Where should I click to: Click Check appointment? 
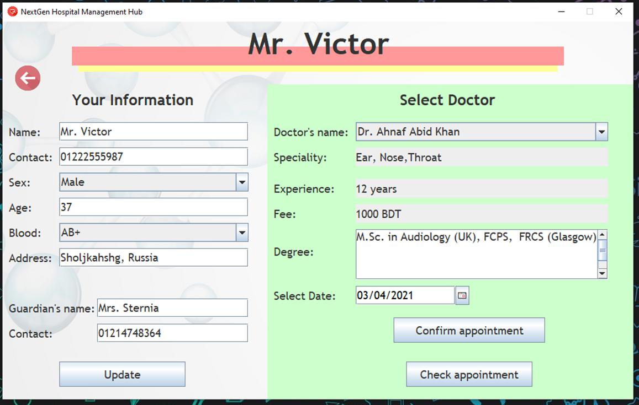tap(468, 374)
